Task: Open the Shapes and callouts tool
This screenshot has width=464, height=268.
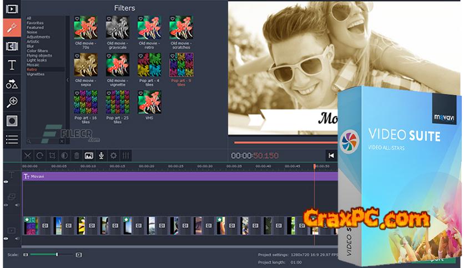Action: (x=12, y=84)
